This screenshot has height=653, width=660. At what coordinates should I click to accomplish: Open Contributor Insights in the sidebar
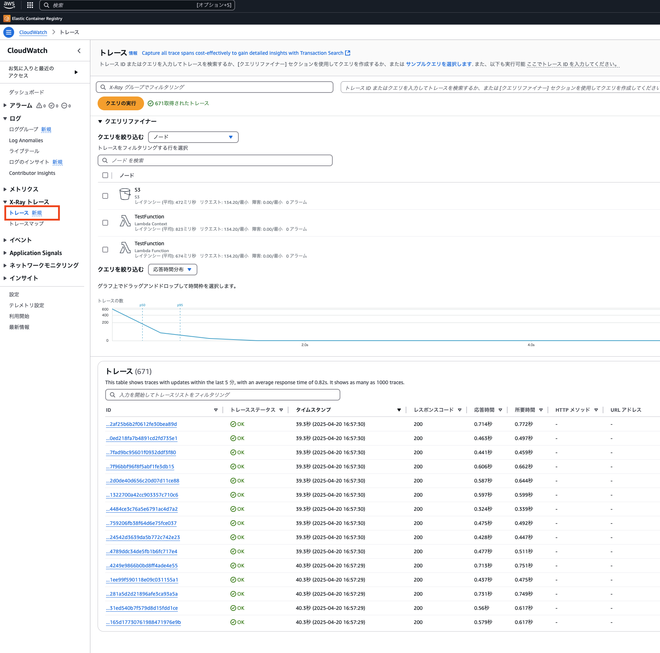point(32,173)
